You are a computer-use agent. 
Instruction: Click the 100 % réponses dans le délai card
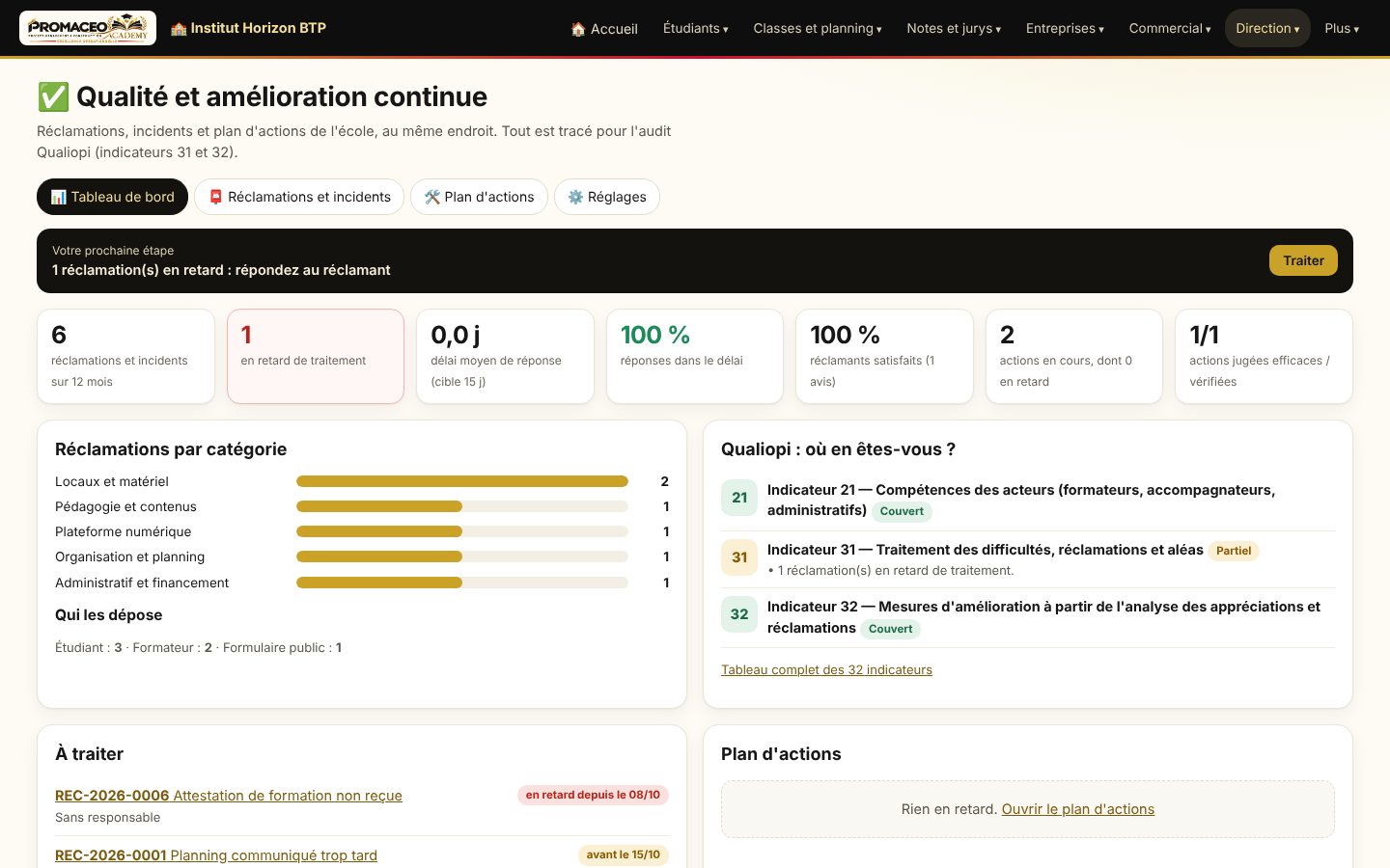695,356
